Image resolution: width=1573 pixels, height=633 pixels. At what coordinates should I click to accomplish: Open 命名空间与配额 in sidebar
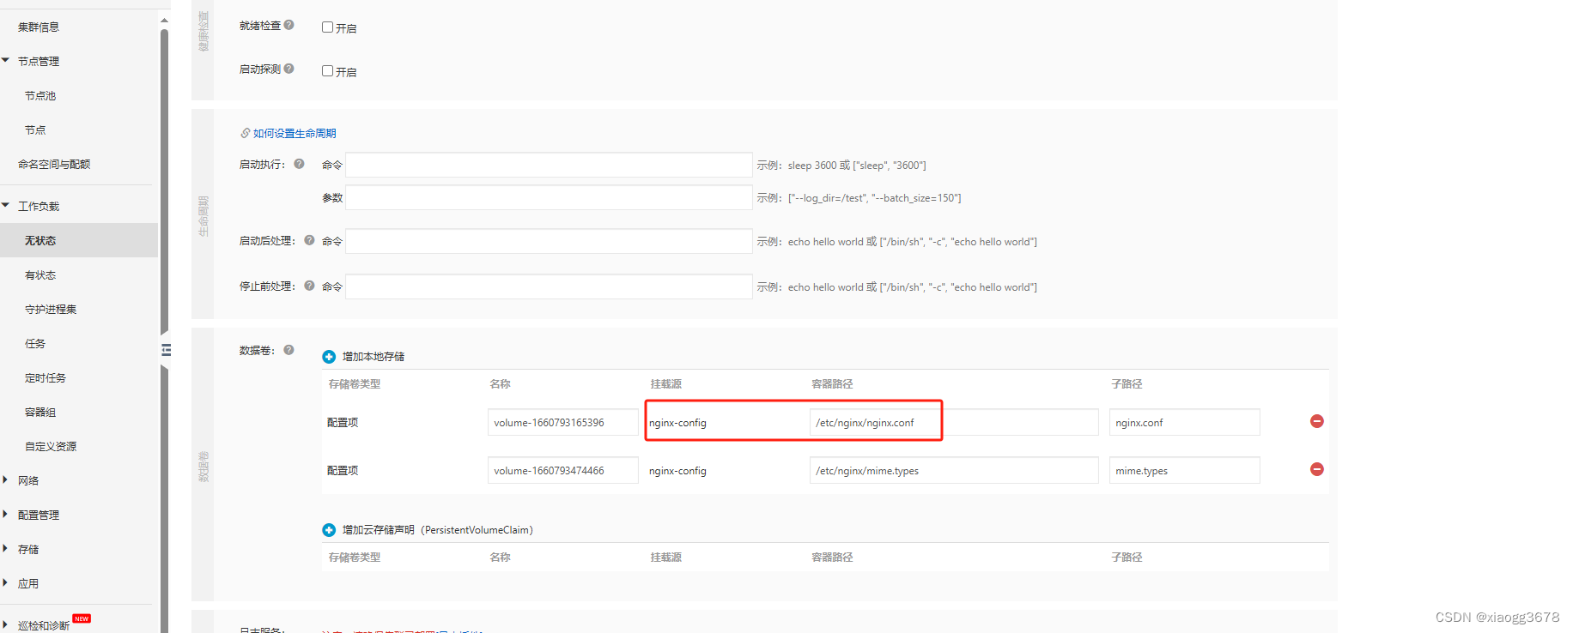[x=54, y=164]
